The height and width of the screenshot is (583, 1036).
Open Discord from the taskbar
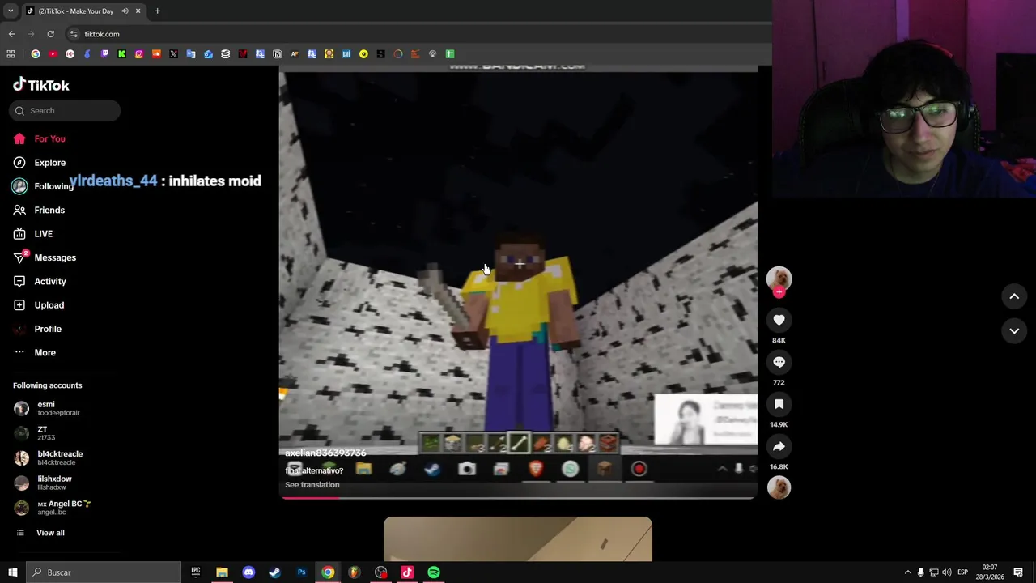248,572
